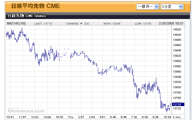
Task: Open the 3分足 interval dropdown
Action: click(x=172, y=7)
